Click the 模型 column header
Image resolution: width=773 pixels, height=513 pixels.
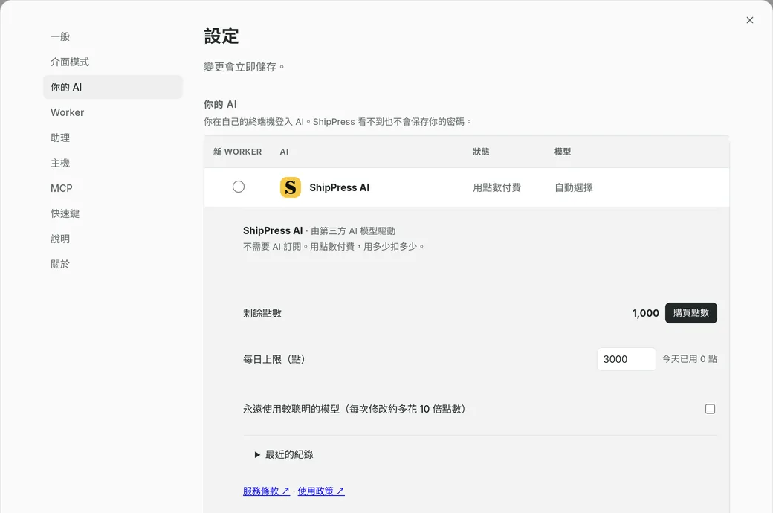563,152
